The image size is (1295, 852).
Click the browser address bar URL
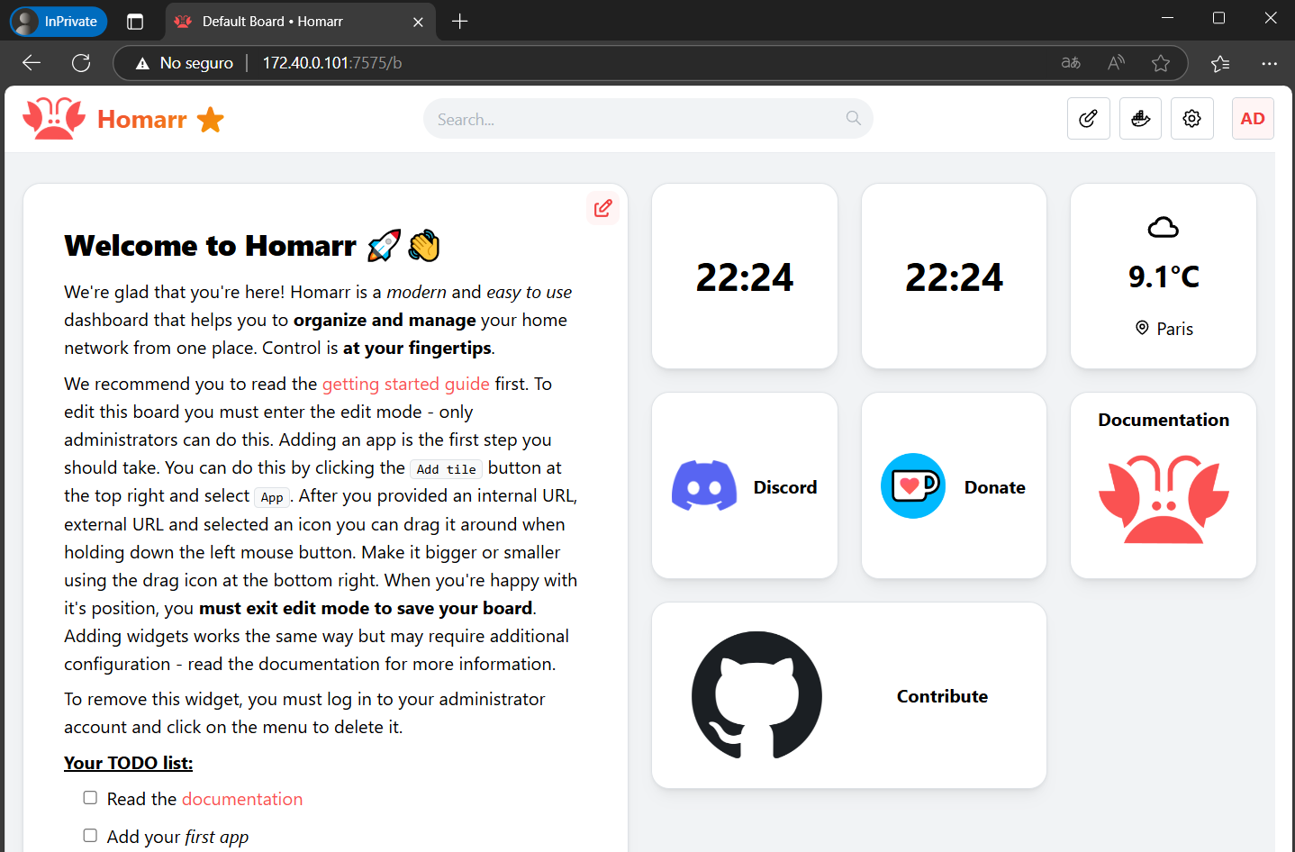click(x=332, y=63)
